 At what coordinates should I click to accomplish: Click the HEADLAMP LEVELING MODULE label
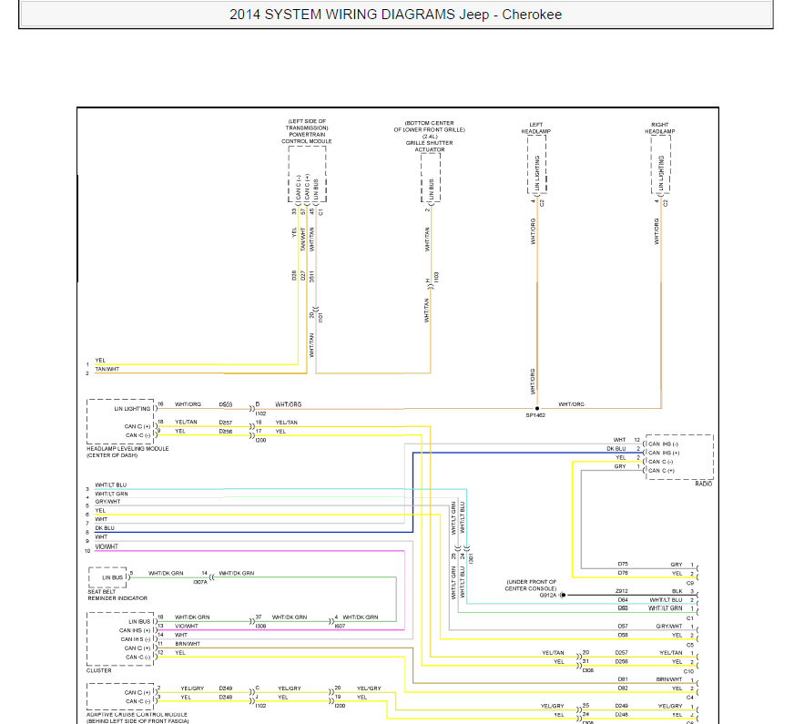coord(127,449)
